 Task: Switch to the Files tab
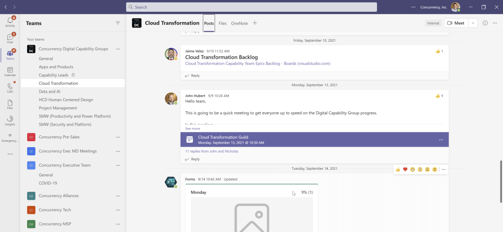point(222,23)
